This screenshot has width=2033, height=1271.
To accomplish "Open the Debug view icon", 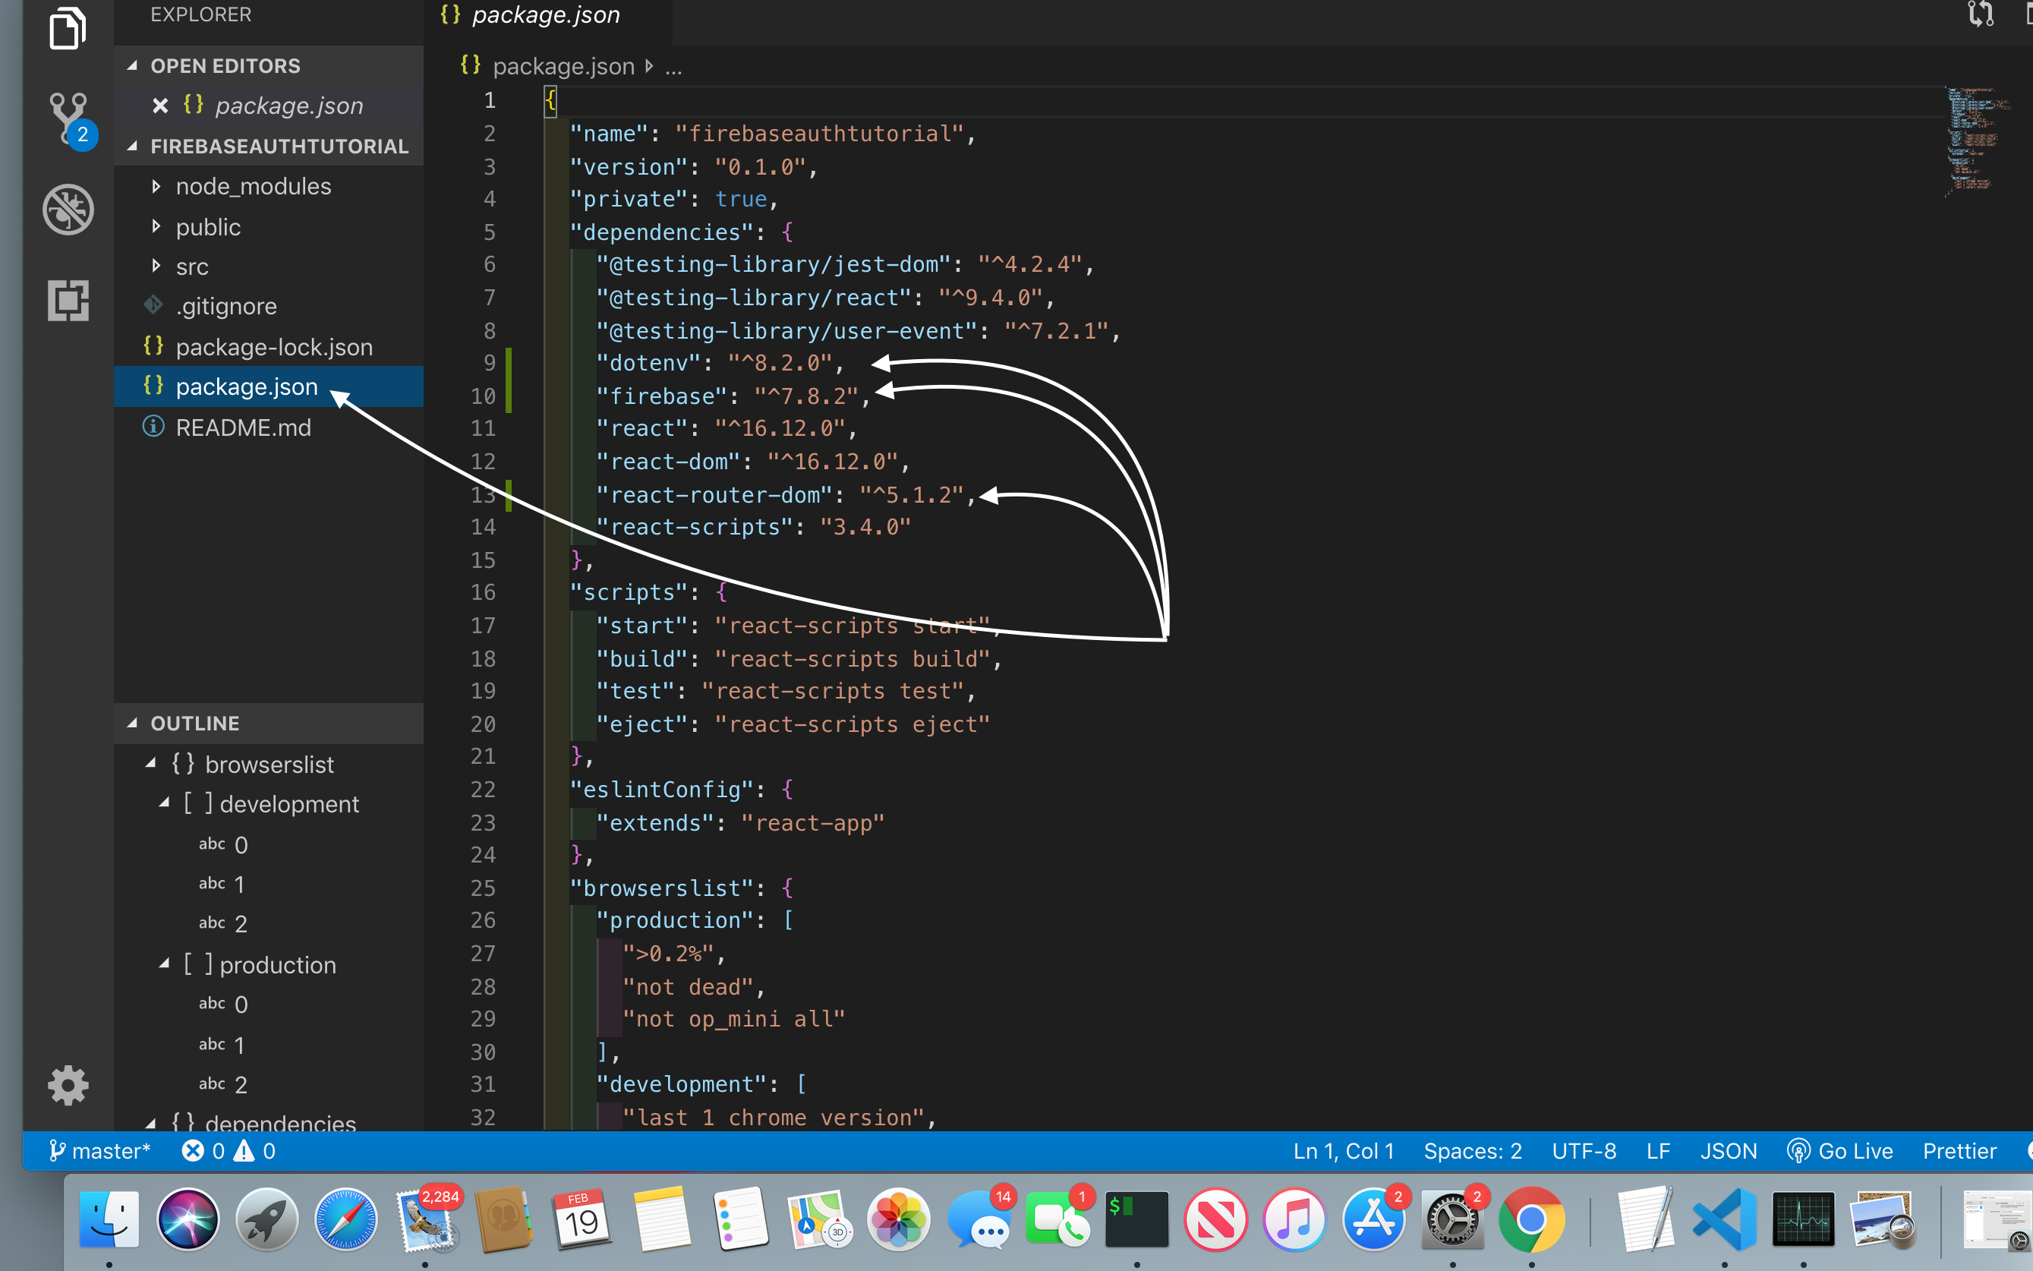I will (68, 210).
